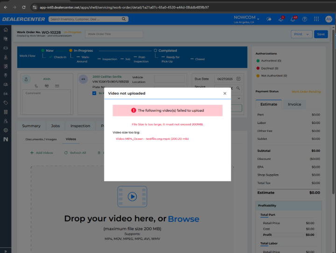Open customer link Alvin

(47, 79)
